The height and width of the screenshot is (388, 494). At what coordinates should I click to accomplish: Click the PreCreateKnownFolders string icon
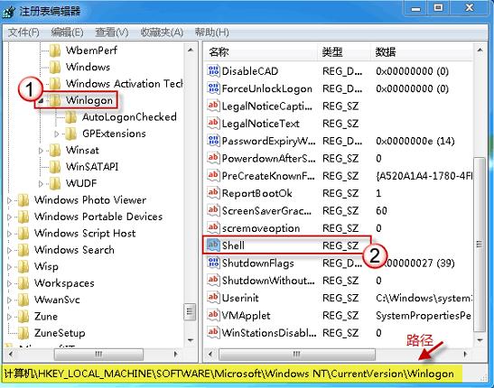coord(213,176)
